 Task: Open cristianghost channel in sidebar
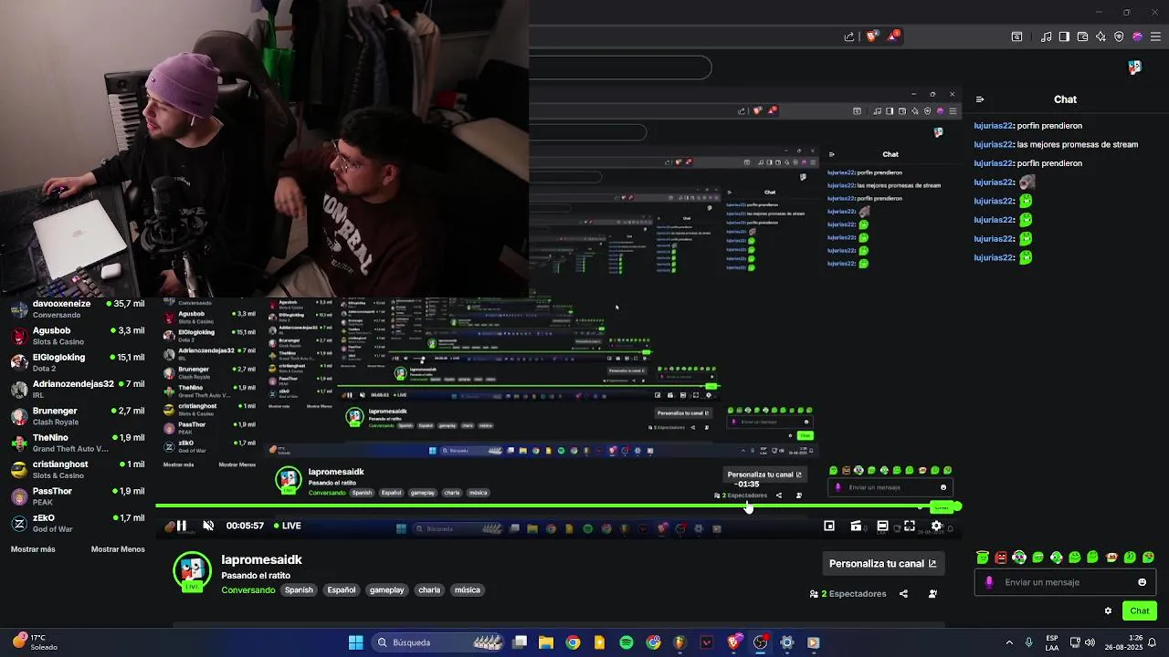coord(78,469)
